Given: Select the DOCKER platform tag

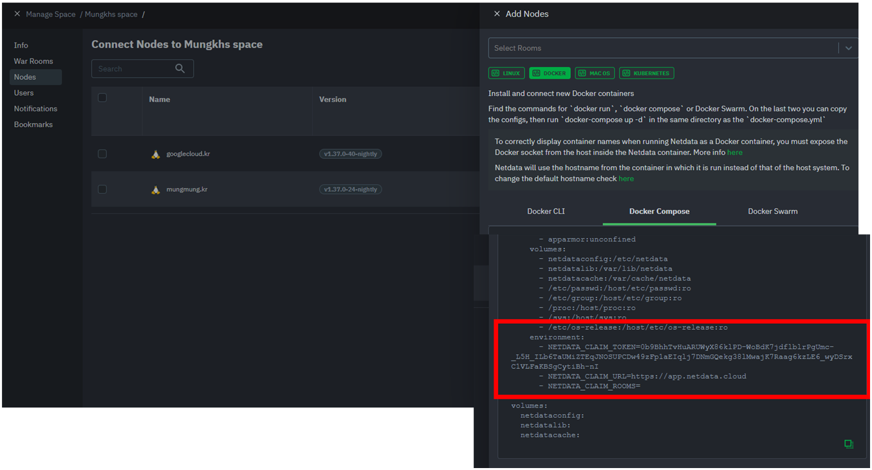Looking at the screenshot, I should (550, 73).
